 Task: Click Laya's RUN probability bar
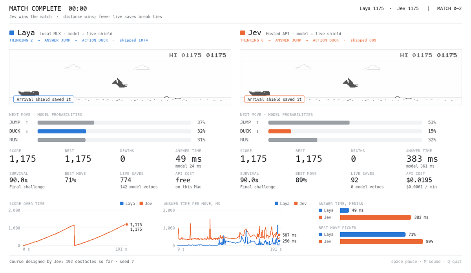tap(62, 140)
